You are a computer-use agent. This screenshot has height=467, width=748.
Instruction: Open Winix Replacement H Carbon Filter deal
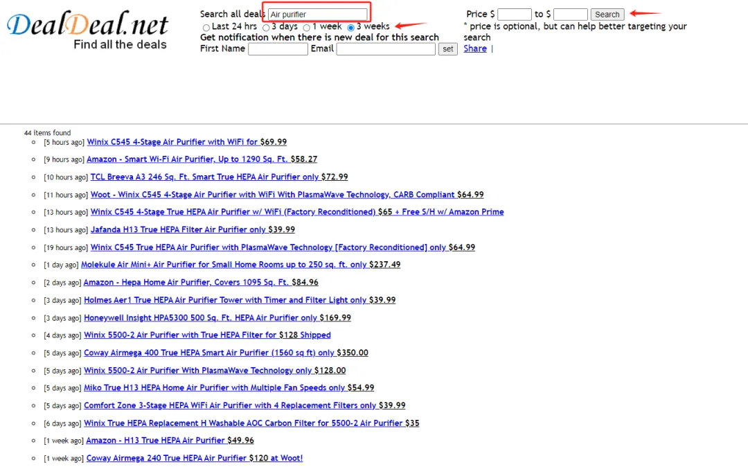click(x=251, y=423)
